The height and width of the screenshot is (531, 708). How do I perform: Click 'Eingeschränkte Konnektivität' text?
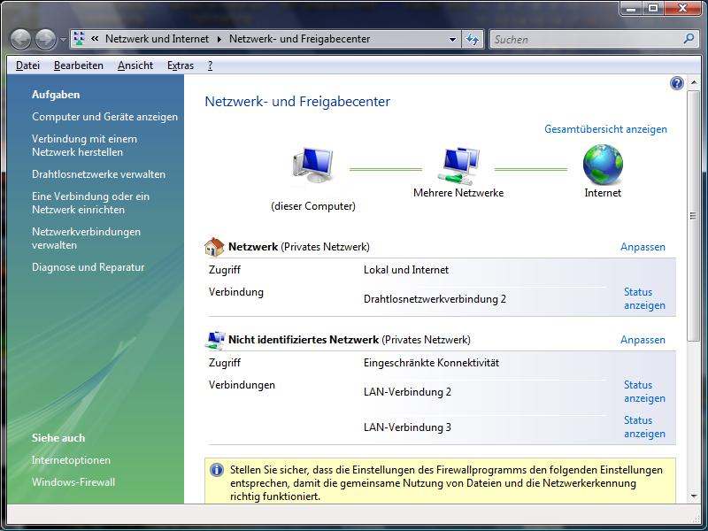pyautogui.click(x=431, y=363)
